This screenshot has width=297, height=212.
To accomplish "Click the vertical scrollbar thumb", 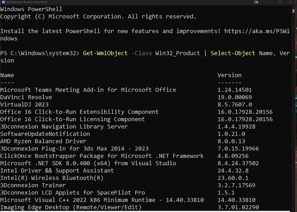I will click(x=294, y=11).
